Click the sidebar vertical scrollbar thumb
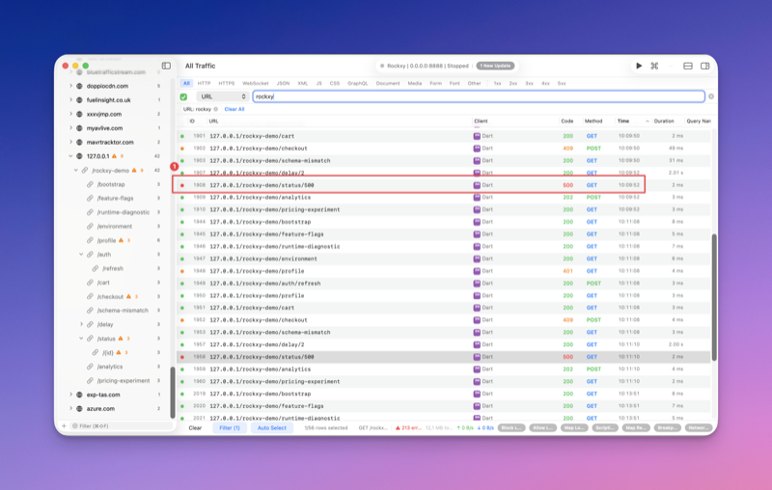The height and width of the screenshot is (490, 772). (173, 393)
